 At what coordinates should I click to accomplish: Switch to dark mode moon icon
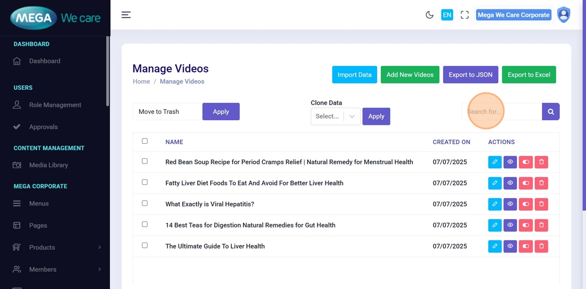click(x=430, y=15)
